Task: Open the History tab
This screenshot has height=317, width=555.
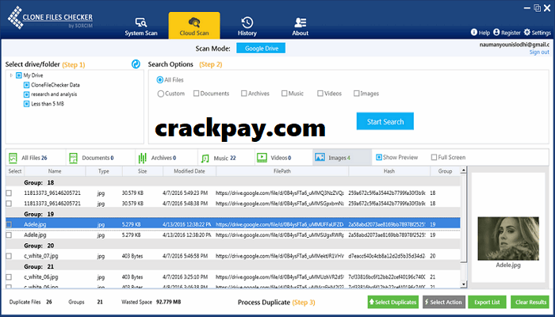Action: pyautogui.click(x=247, y=27)
